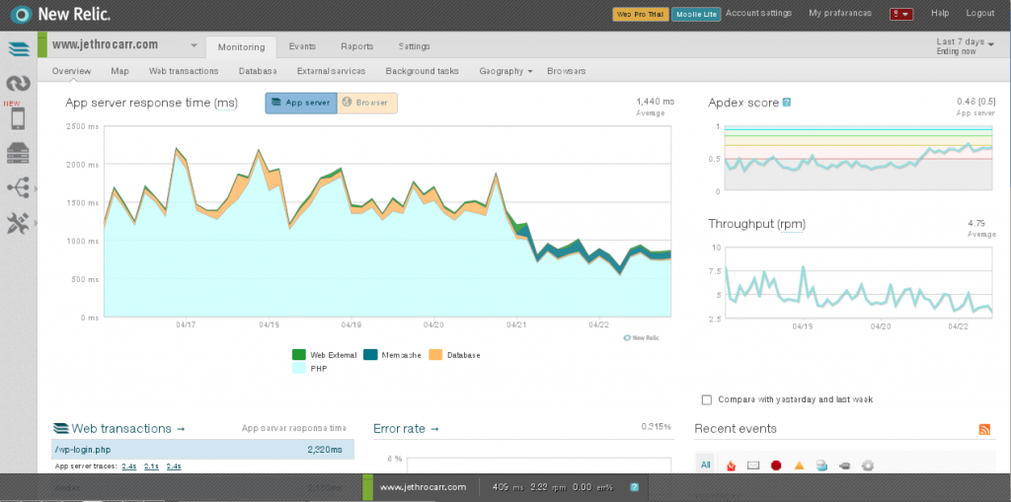Toggle Web External legend series

point(324,355)
